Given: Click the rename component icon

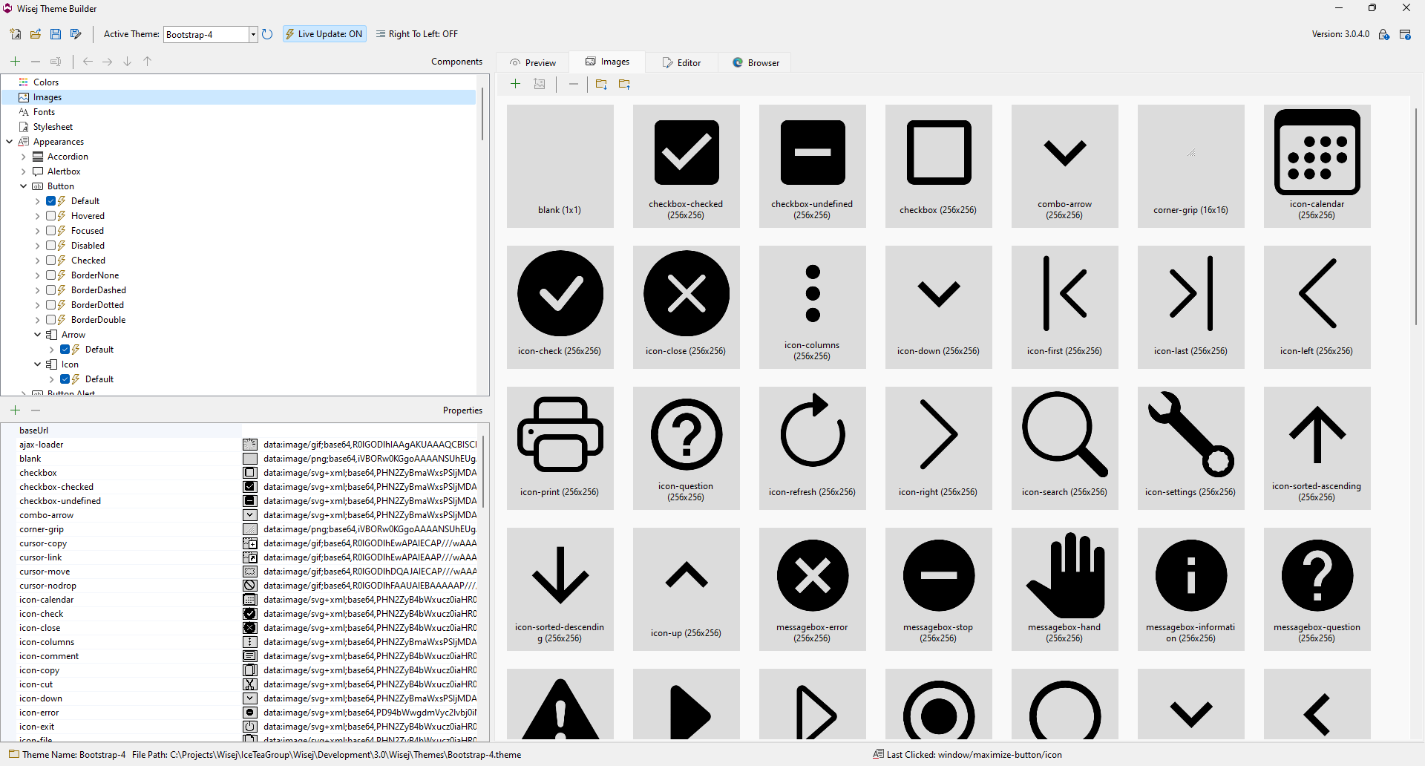Looking at the screenshot, I should point(56,62).
